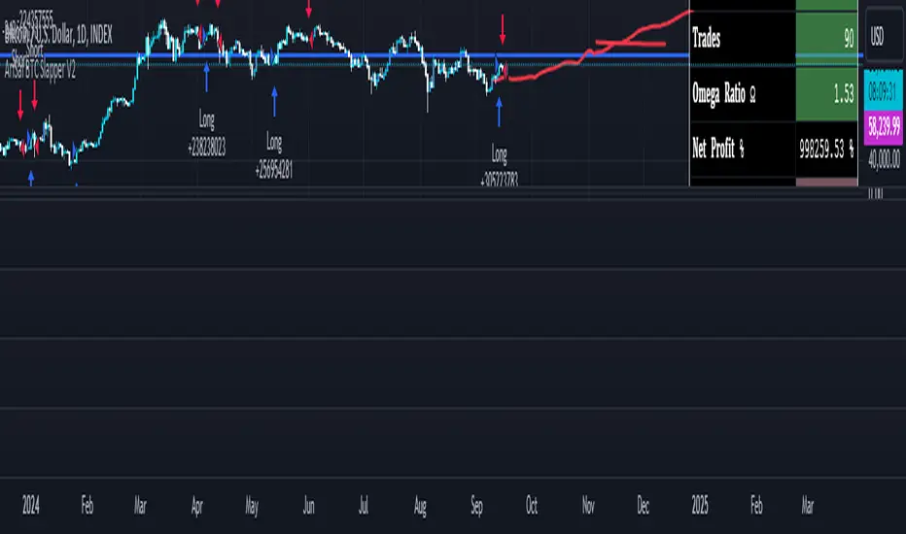Click the Omega Ratio label cell
Image resolution: width=906 pixels, height=534 pixels.
[743, 93]
